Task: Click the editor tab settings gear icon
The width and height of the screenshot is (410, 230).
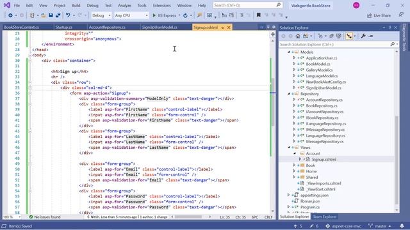Action: click(x=274, y=27)
